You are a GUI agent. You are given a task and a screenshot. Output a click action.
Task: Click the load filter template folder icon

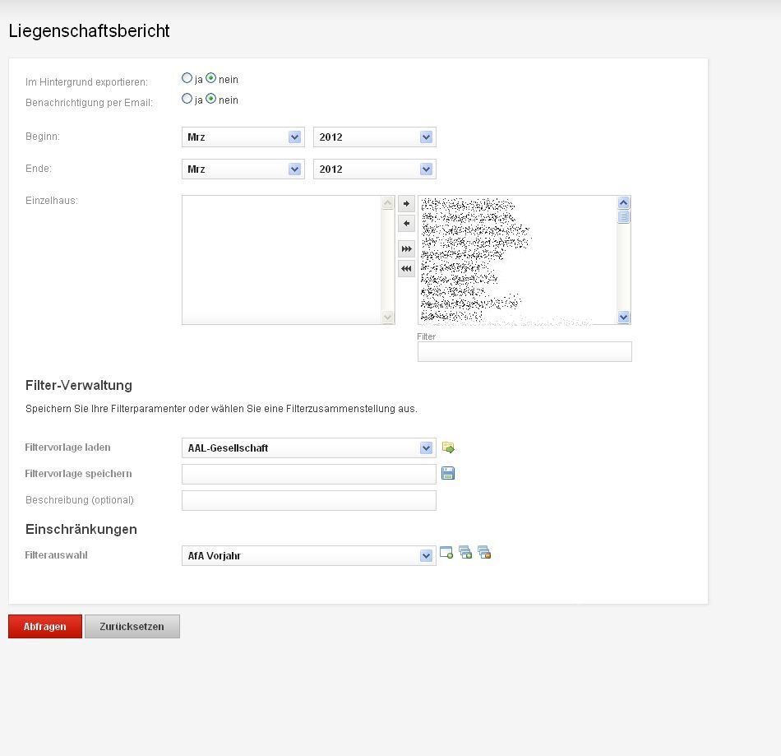pyautogui.click(x=448, y=448)
